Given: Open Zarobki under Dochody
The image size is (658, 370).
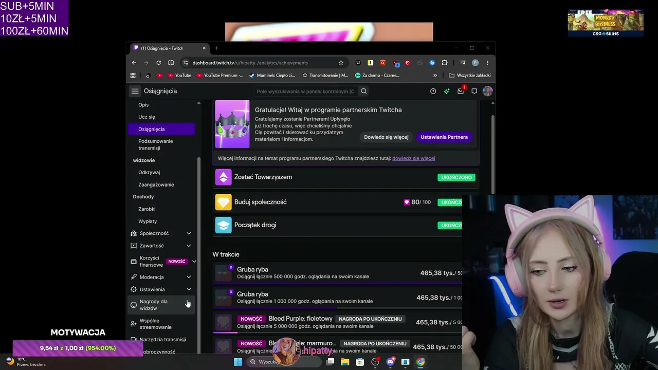Looking at the screenshot, I should [x=147, y=209].
